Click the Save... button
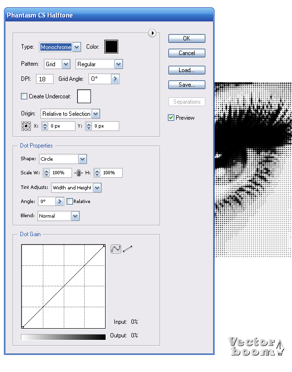The width and height of the screenshot is (292, 372). (x=187, y=85)
